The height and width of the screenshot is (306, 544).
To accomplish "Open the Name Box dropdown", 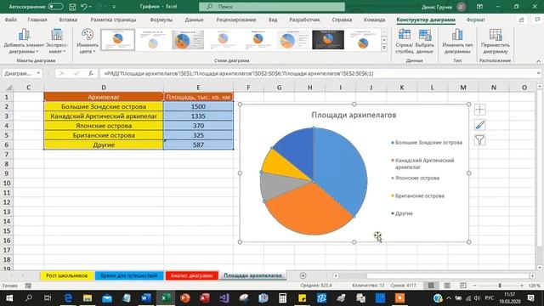I will [38, 73].
